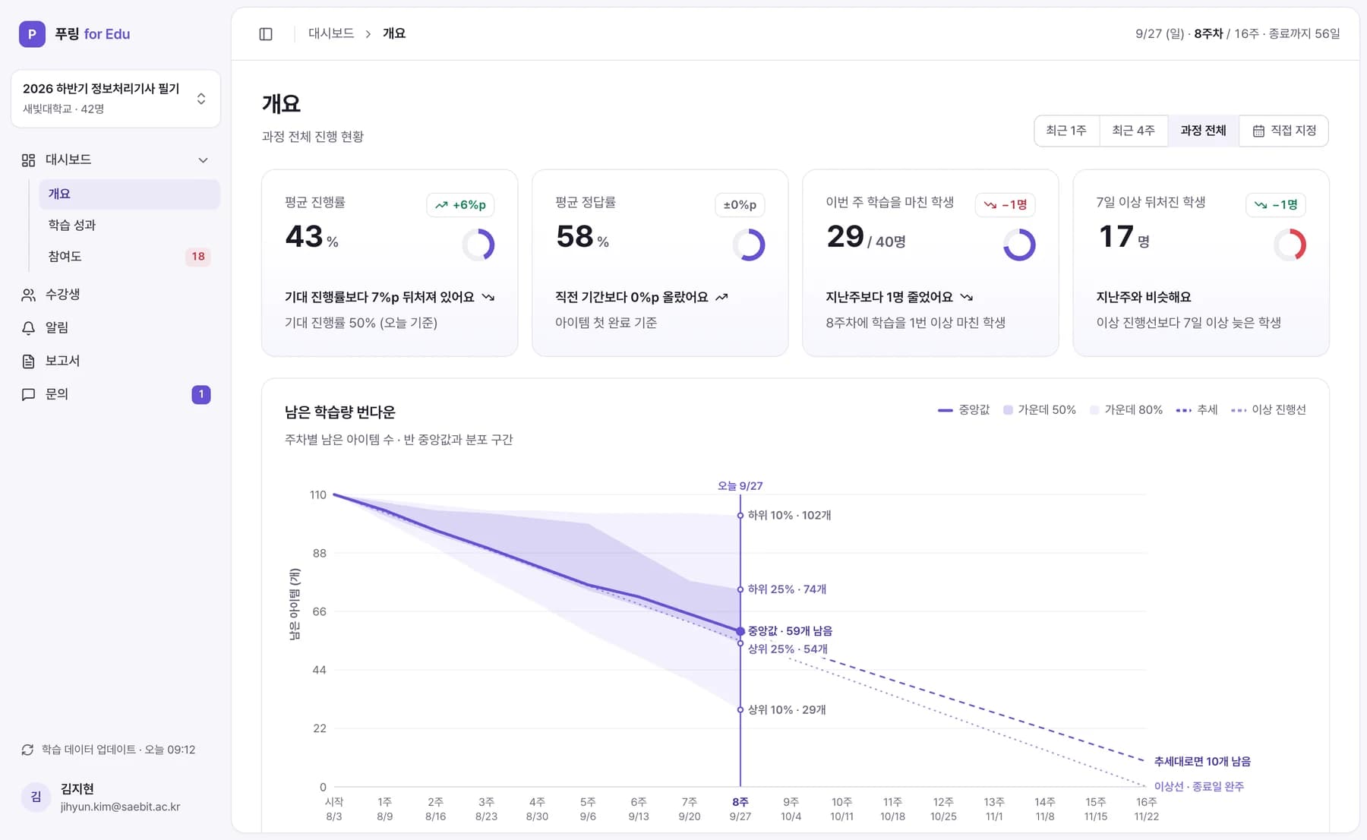Open 수강생 people icon
The image size is (1367, 840).
click(x=28, y=295)
